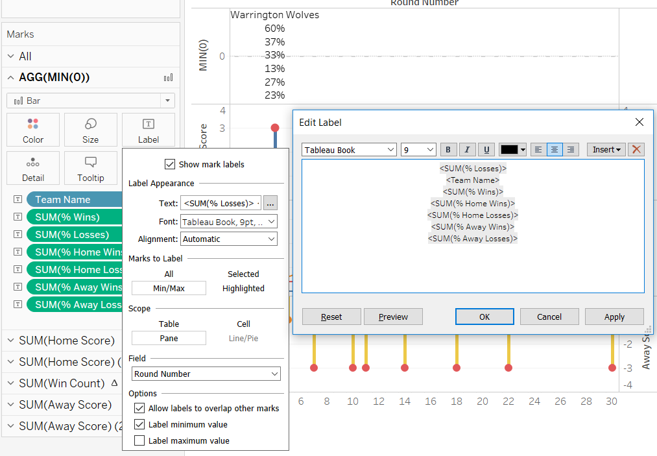Open the black font color swatch

512,150
